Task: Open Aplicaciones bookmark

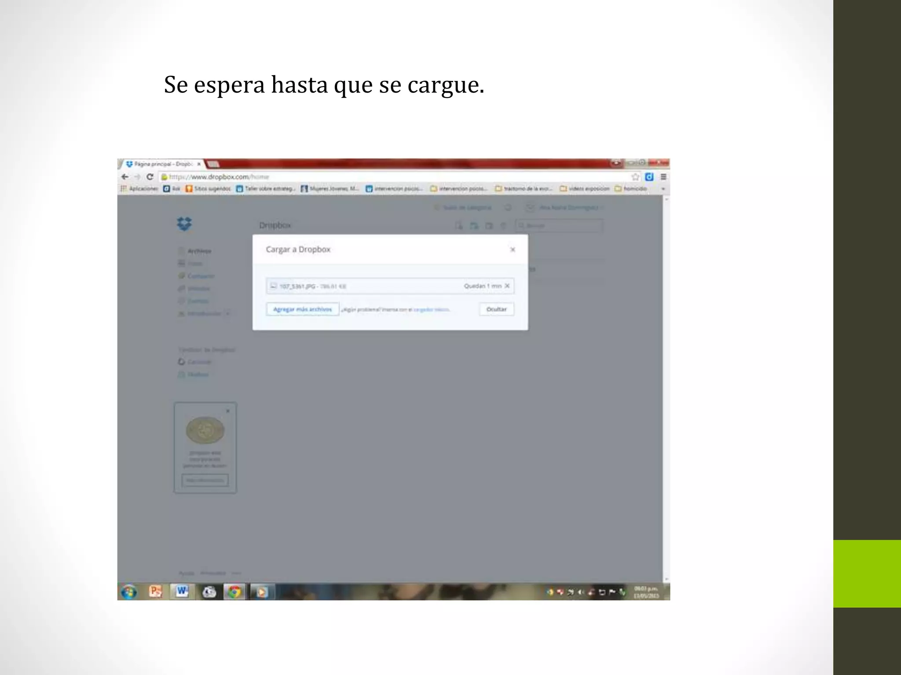Action: click(139, 189)
